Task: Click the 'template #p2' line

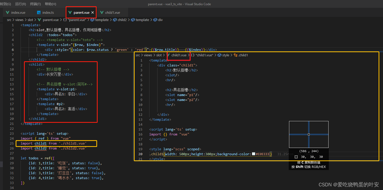Action: point(51,104)
